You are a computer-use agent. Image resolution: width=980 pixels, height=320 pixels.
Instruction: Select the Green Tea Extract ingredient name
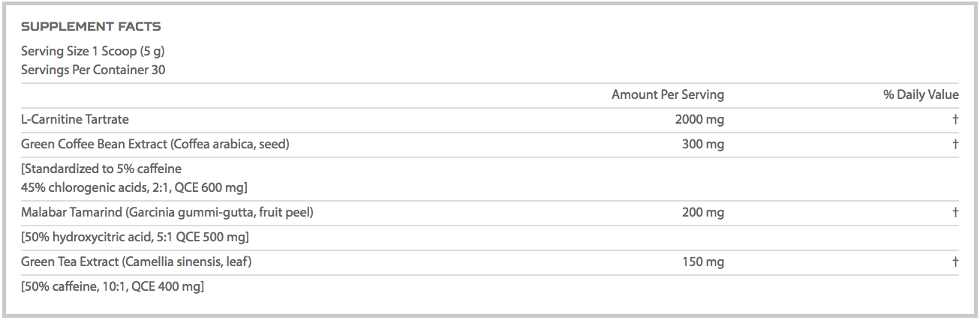(136, 262)
